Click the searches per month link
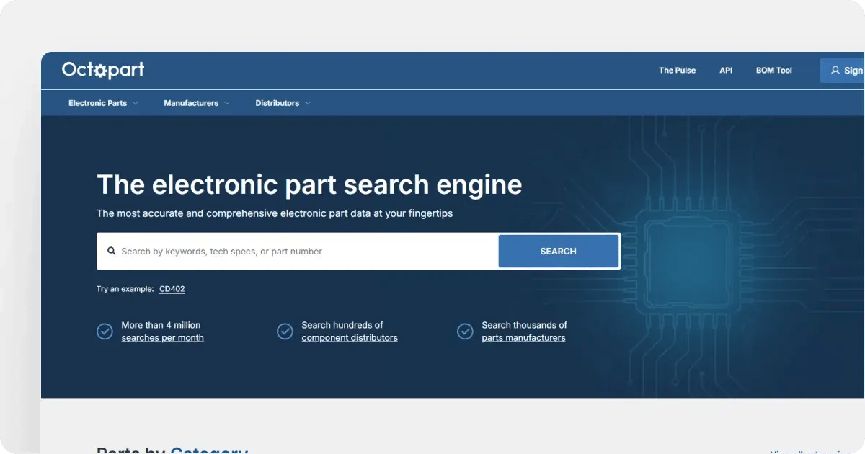The width and height of the screenshot is (865, 454). pos(162,337)
